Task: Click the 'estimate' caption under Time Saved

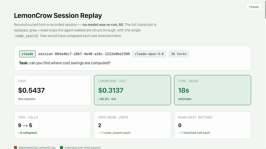Action: coord(185,99)
